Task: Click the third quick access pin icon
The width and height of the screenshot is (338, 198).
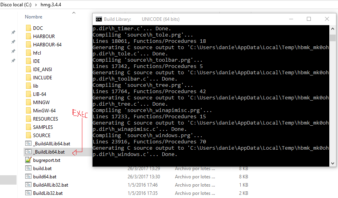Action: [13, 51]
